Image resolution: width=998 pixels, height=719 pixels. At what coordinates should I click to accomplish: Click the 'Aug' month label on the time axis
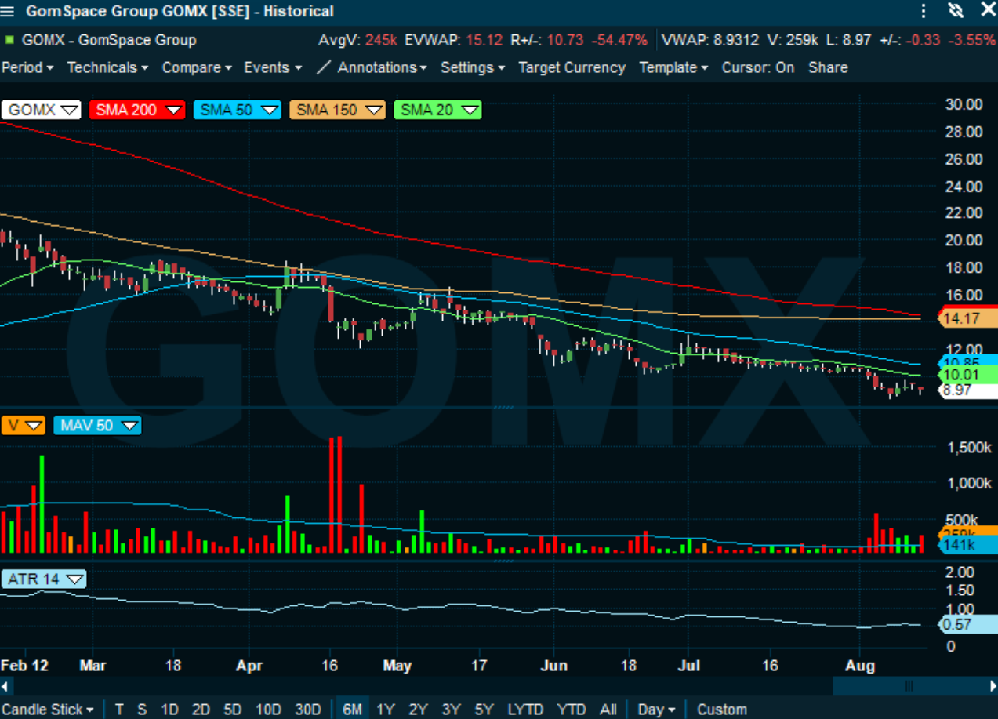pos(860,666)
